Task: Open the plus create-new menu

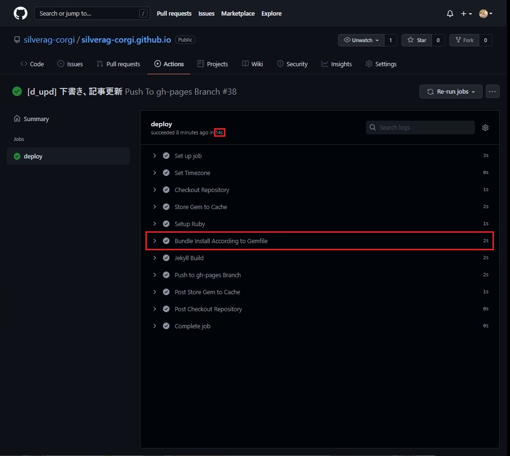Action: [466, 14]
